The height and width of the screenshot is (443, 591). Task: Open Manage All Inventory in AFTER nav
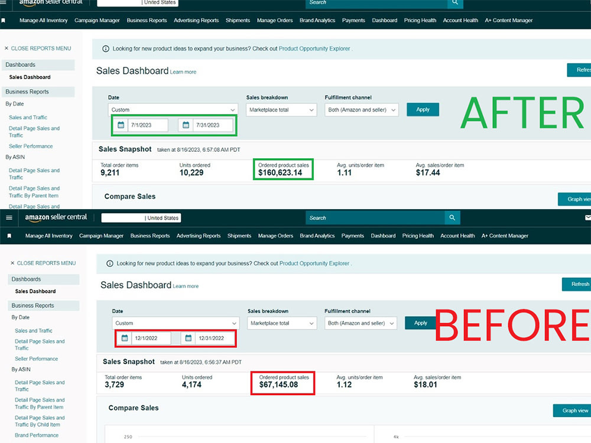43,20
